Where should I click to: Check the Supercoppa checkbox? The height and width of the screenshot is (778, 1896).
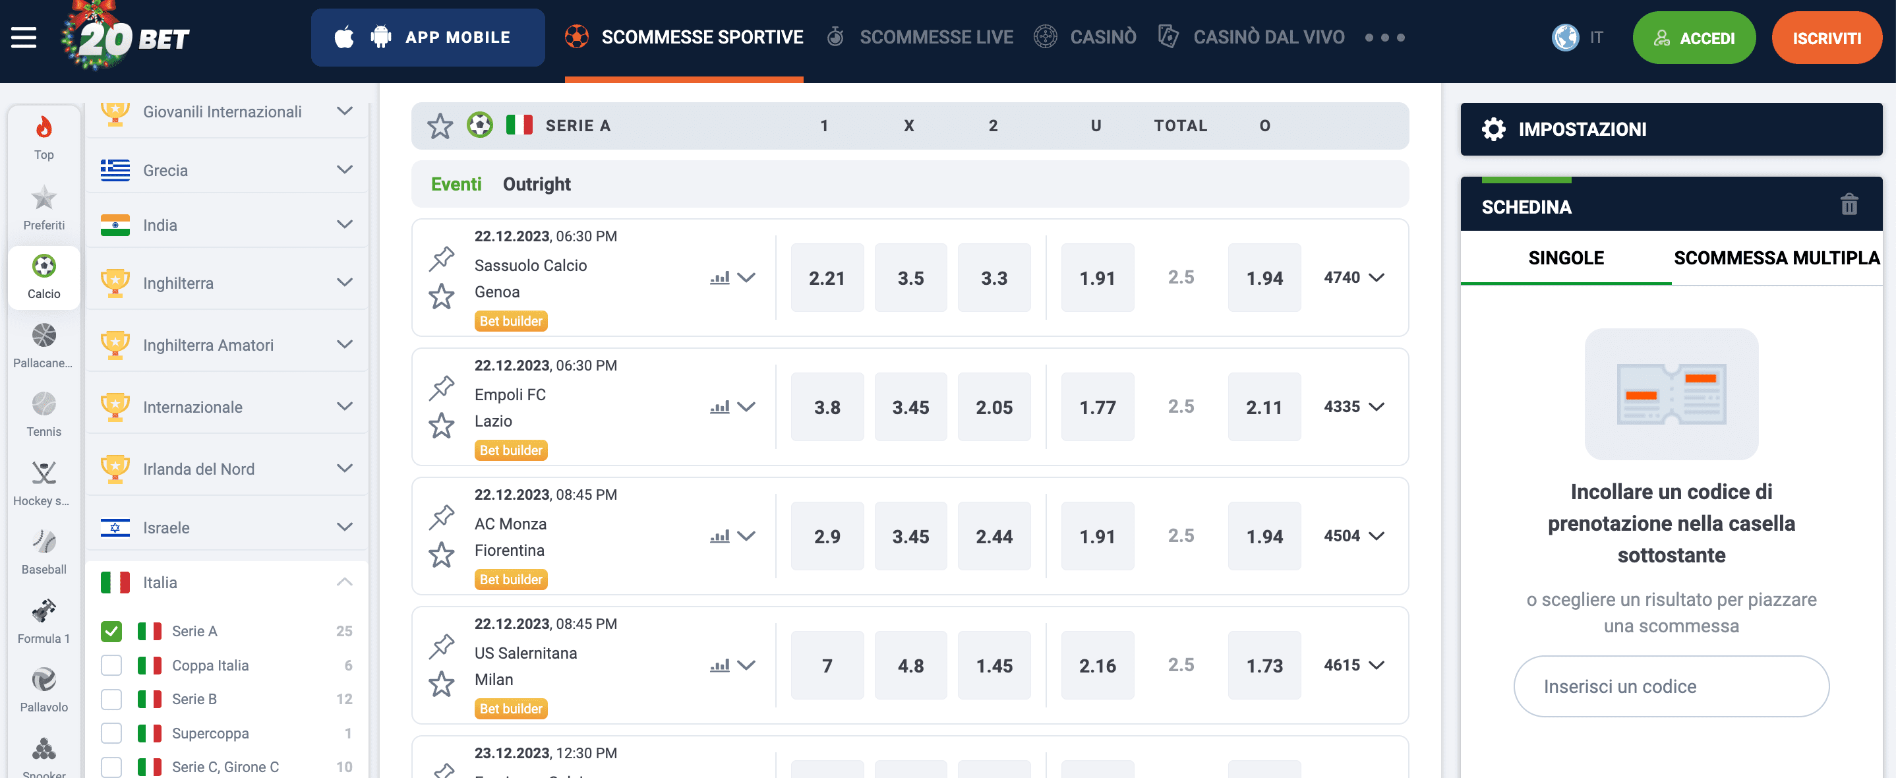point(111,733)
